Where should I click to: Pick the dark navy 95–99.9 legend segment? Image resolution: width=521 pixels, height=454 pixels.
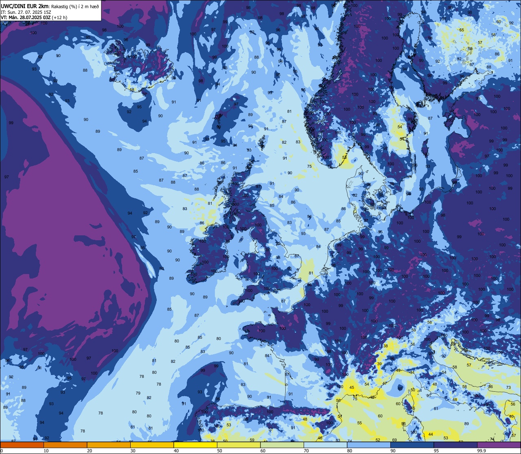tap(455, 445)
